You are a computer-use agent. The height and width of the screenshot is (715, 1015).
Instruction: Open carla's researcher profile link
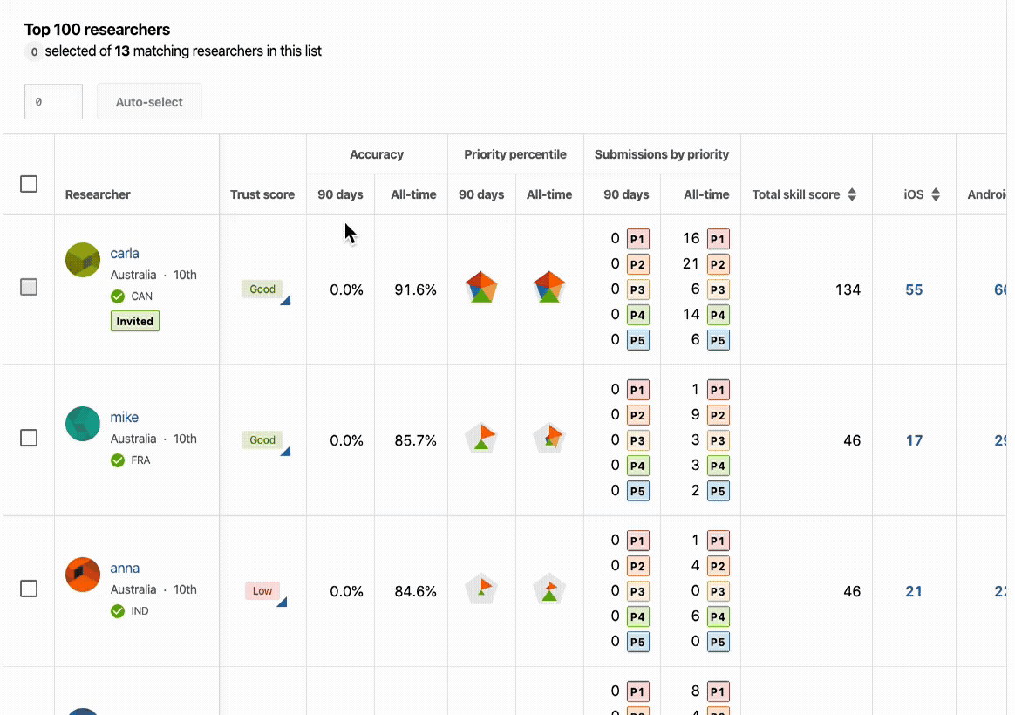[x=125, y=253]
